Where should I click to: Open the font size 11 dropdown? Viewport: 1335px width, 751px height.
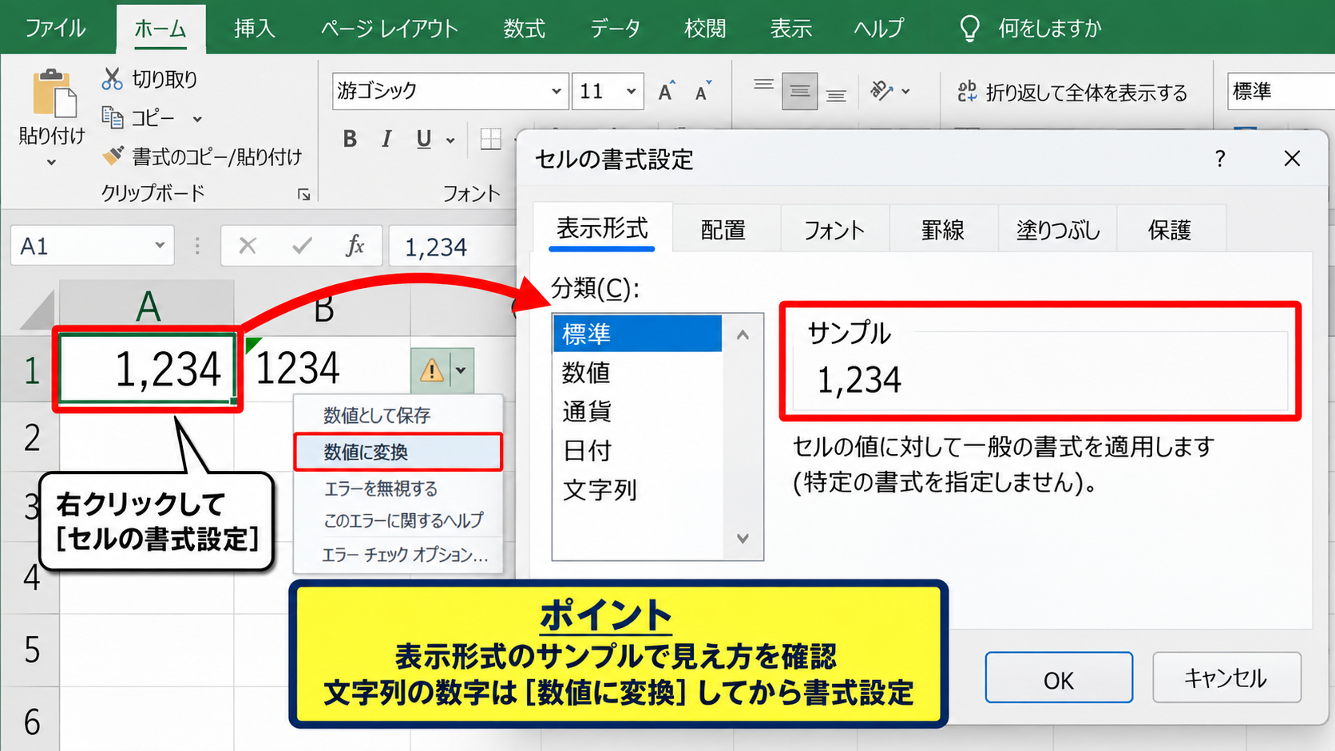(x=631, y=91)
